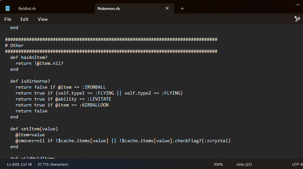Place cursor on the 'def hasAnItem?' line
This screenshot has width=303, height=169.
pyautogui.click(x=29, y=57)
